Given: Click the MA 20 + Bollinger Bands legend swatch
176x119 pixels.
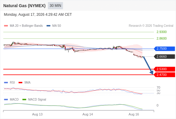Looking at the screenshot, I should [x=6, y=26].
